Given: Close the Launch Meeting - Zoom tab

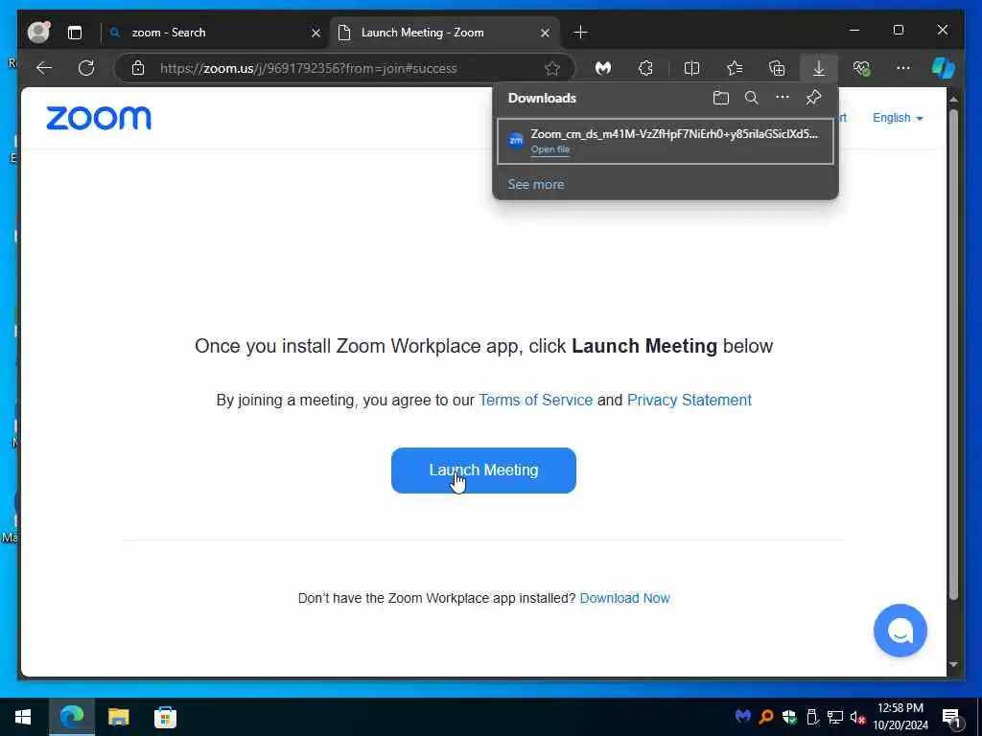Looking at the screenshot, I should [x=545, y=33].
